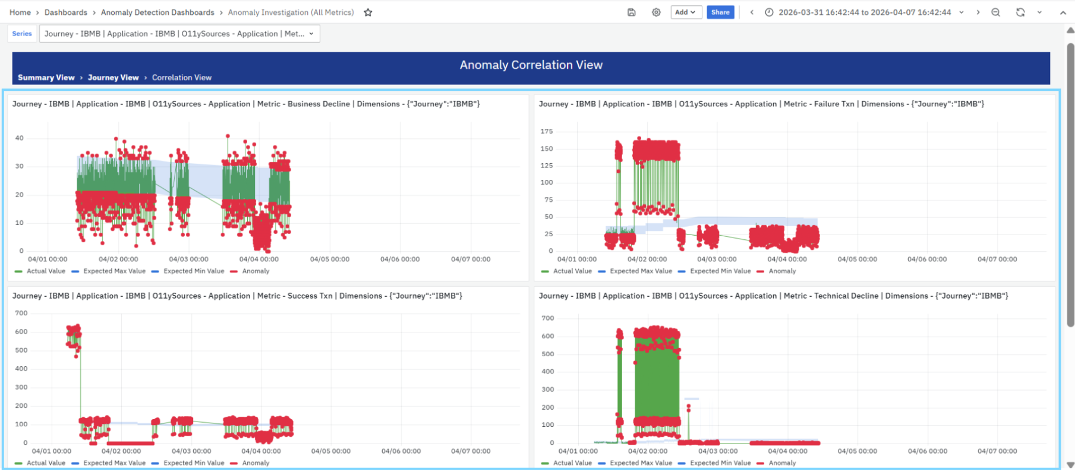This screenshot has width=1075, height=472.
Task: Switch to Journey View
Action: (114, 78)
